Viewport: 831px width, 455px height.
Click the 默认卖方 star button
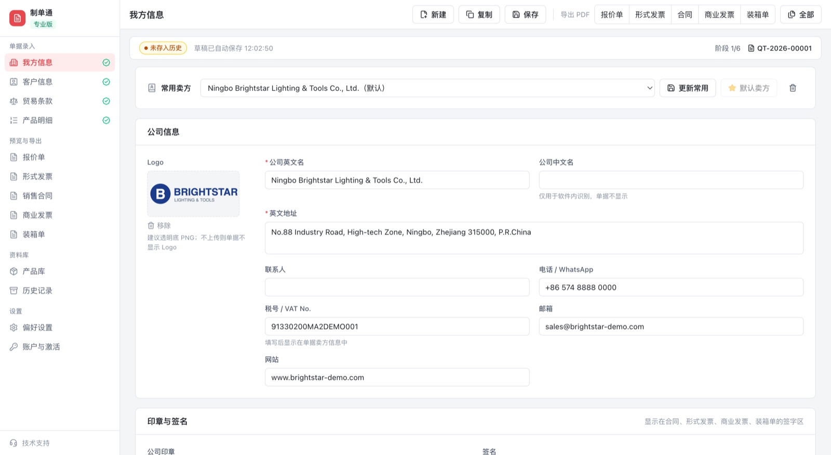click(748, 88)
